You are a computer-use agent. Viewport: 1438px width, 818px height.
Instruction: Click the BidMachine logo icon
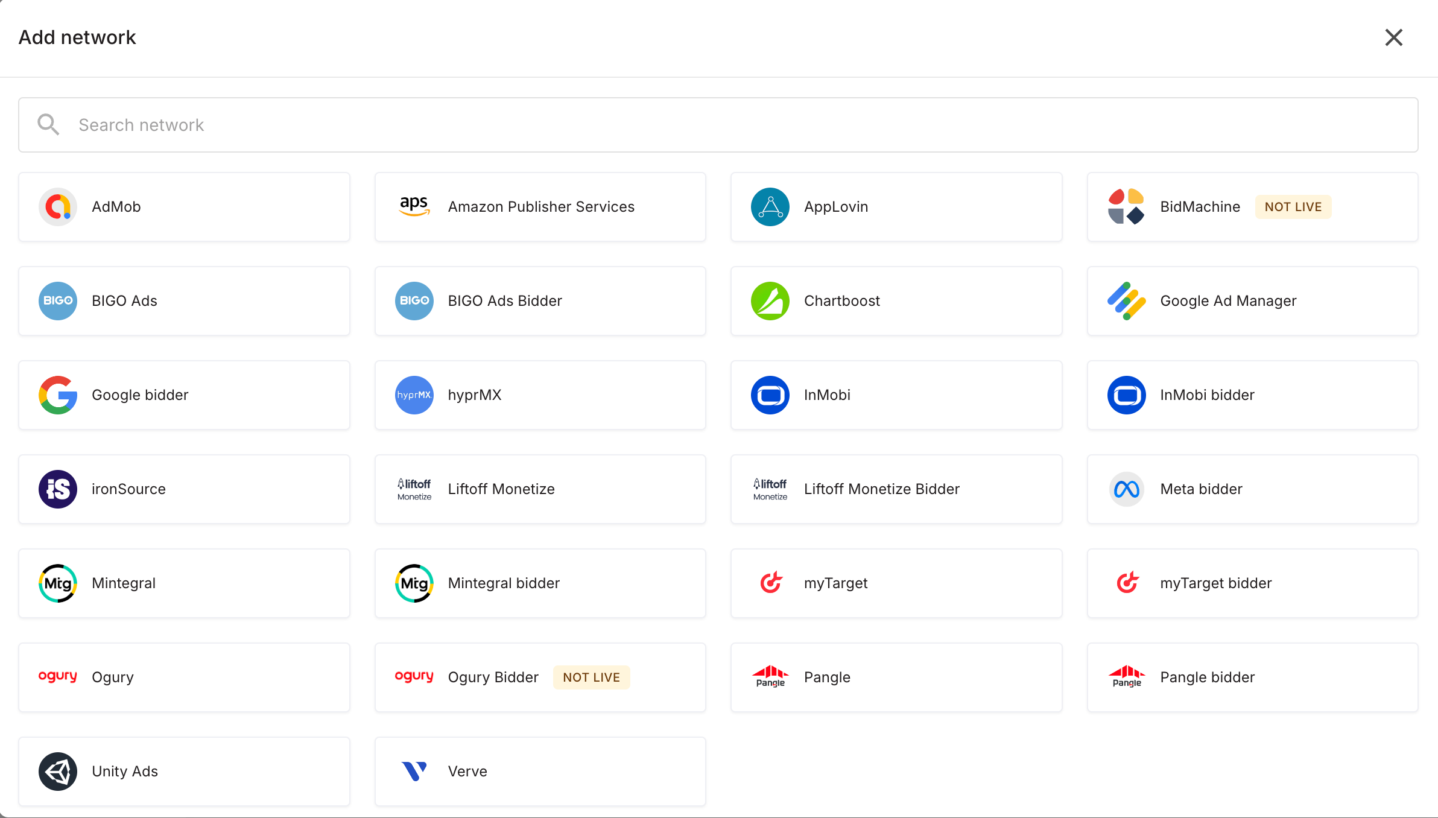[x=1126, y=207]
